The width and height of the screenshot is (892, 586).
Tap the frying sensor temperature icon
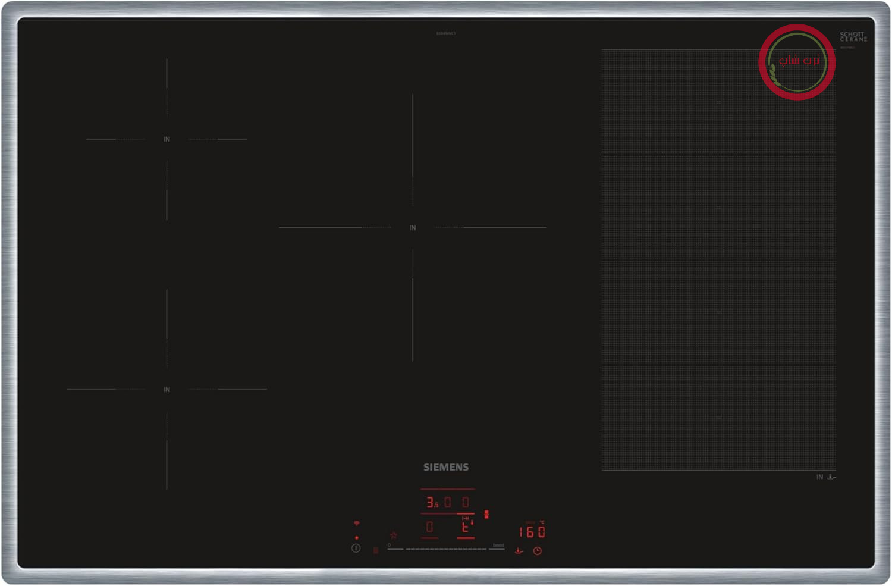[x=519, y=551]
